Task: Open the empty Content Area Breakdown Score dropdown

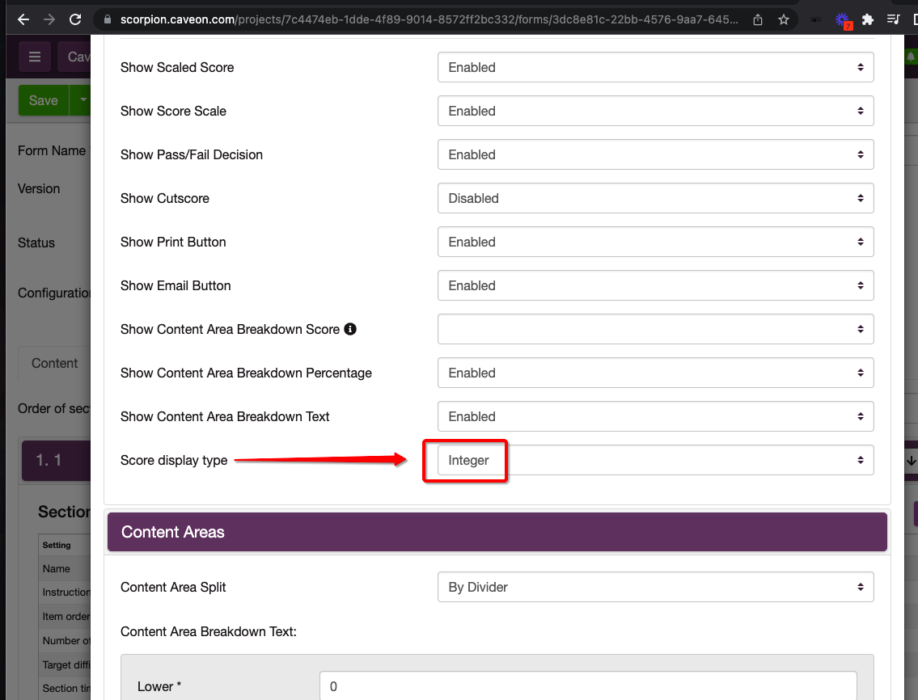Action: tap(656, 329)
